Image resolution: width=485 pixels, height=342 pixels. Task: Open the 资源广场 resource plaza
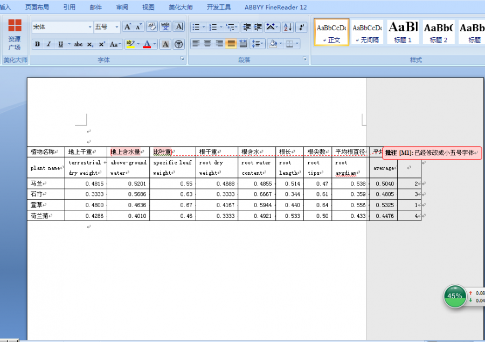click(x=15, y=35)
